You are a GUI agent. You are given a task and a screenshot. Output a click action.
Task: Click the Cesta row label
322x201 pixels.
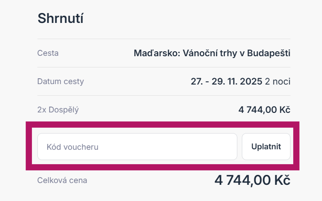click(48, 54)
